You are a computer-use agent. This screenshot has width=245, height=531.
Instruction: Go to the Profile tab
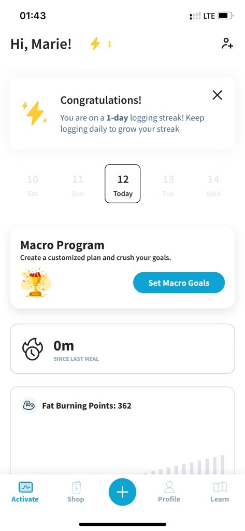169,492
